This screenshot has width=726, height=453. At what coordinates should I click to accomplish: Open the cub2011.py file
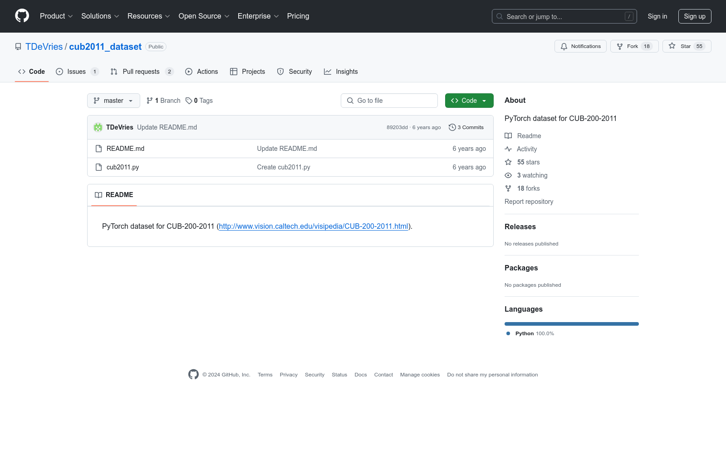click(x=123, y=167)
